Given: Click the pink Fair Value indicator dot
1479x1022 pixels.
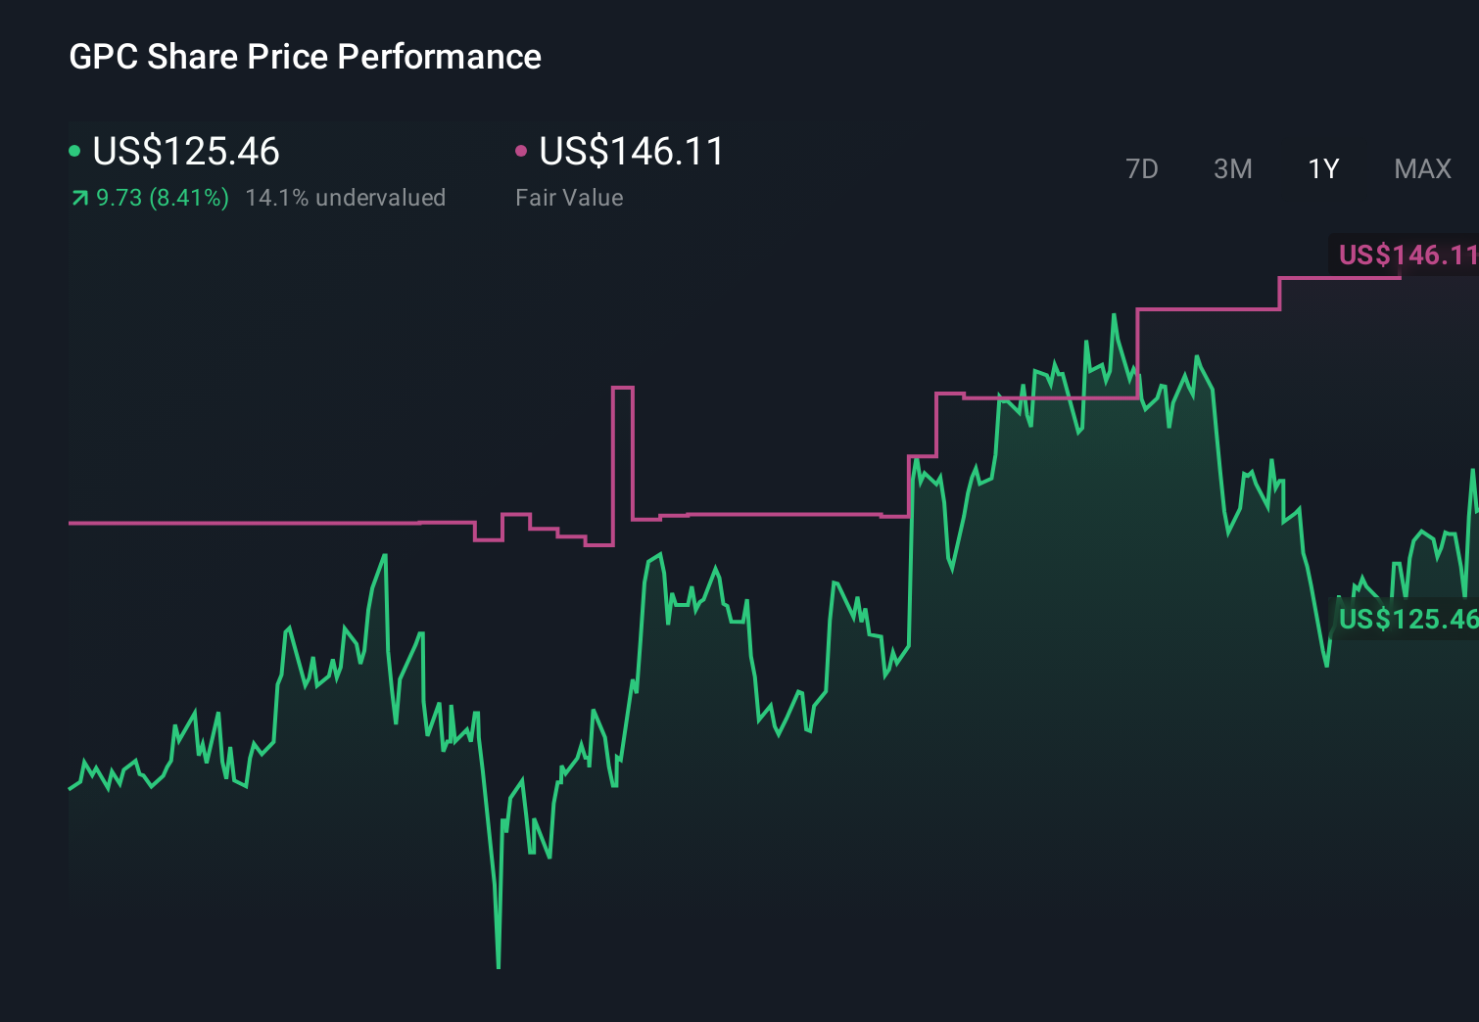Looking at the screenshot, I should 522,152.
